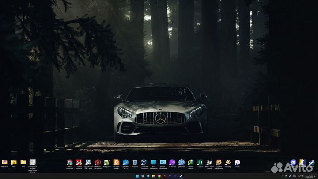Open Foxit PDF Reader icon

116,163
